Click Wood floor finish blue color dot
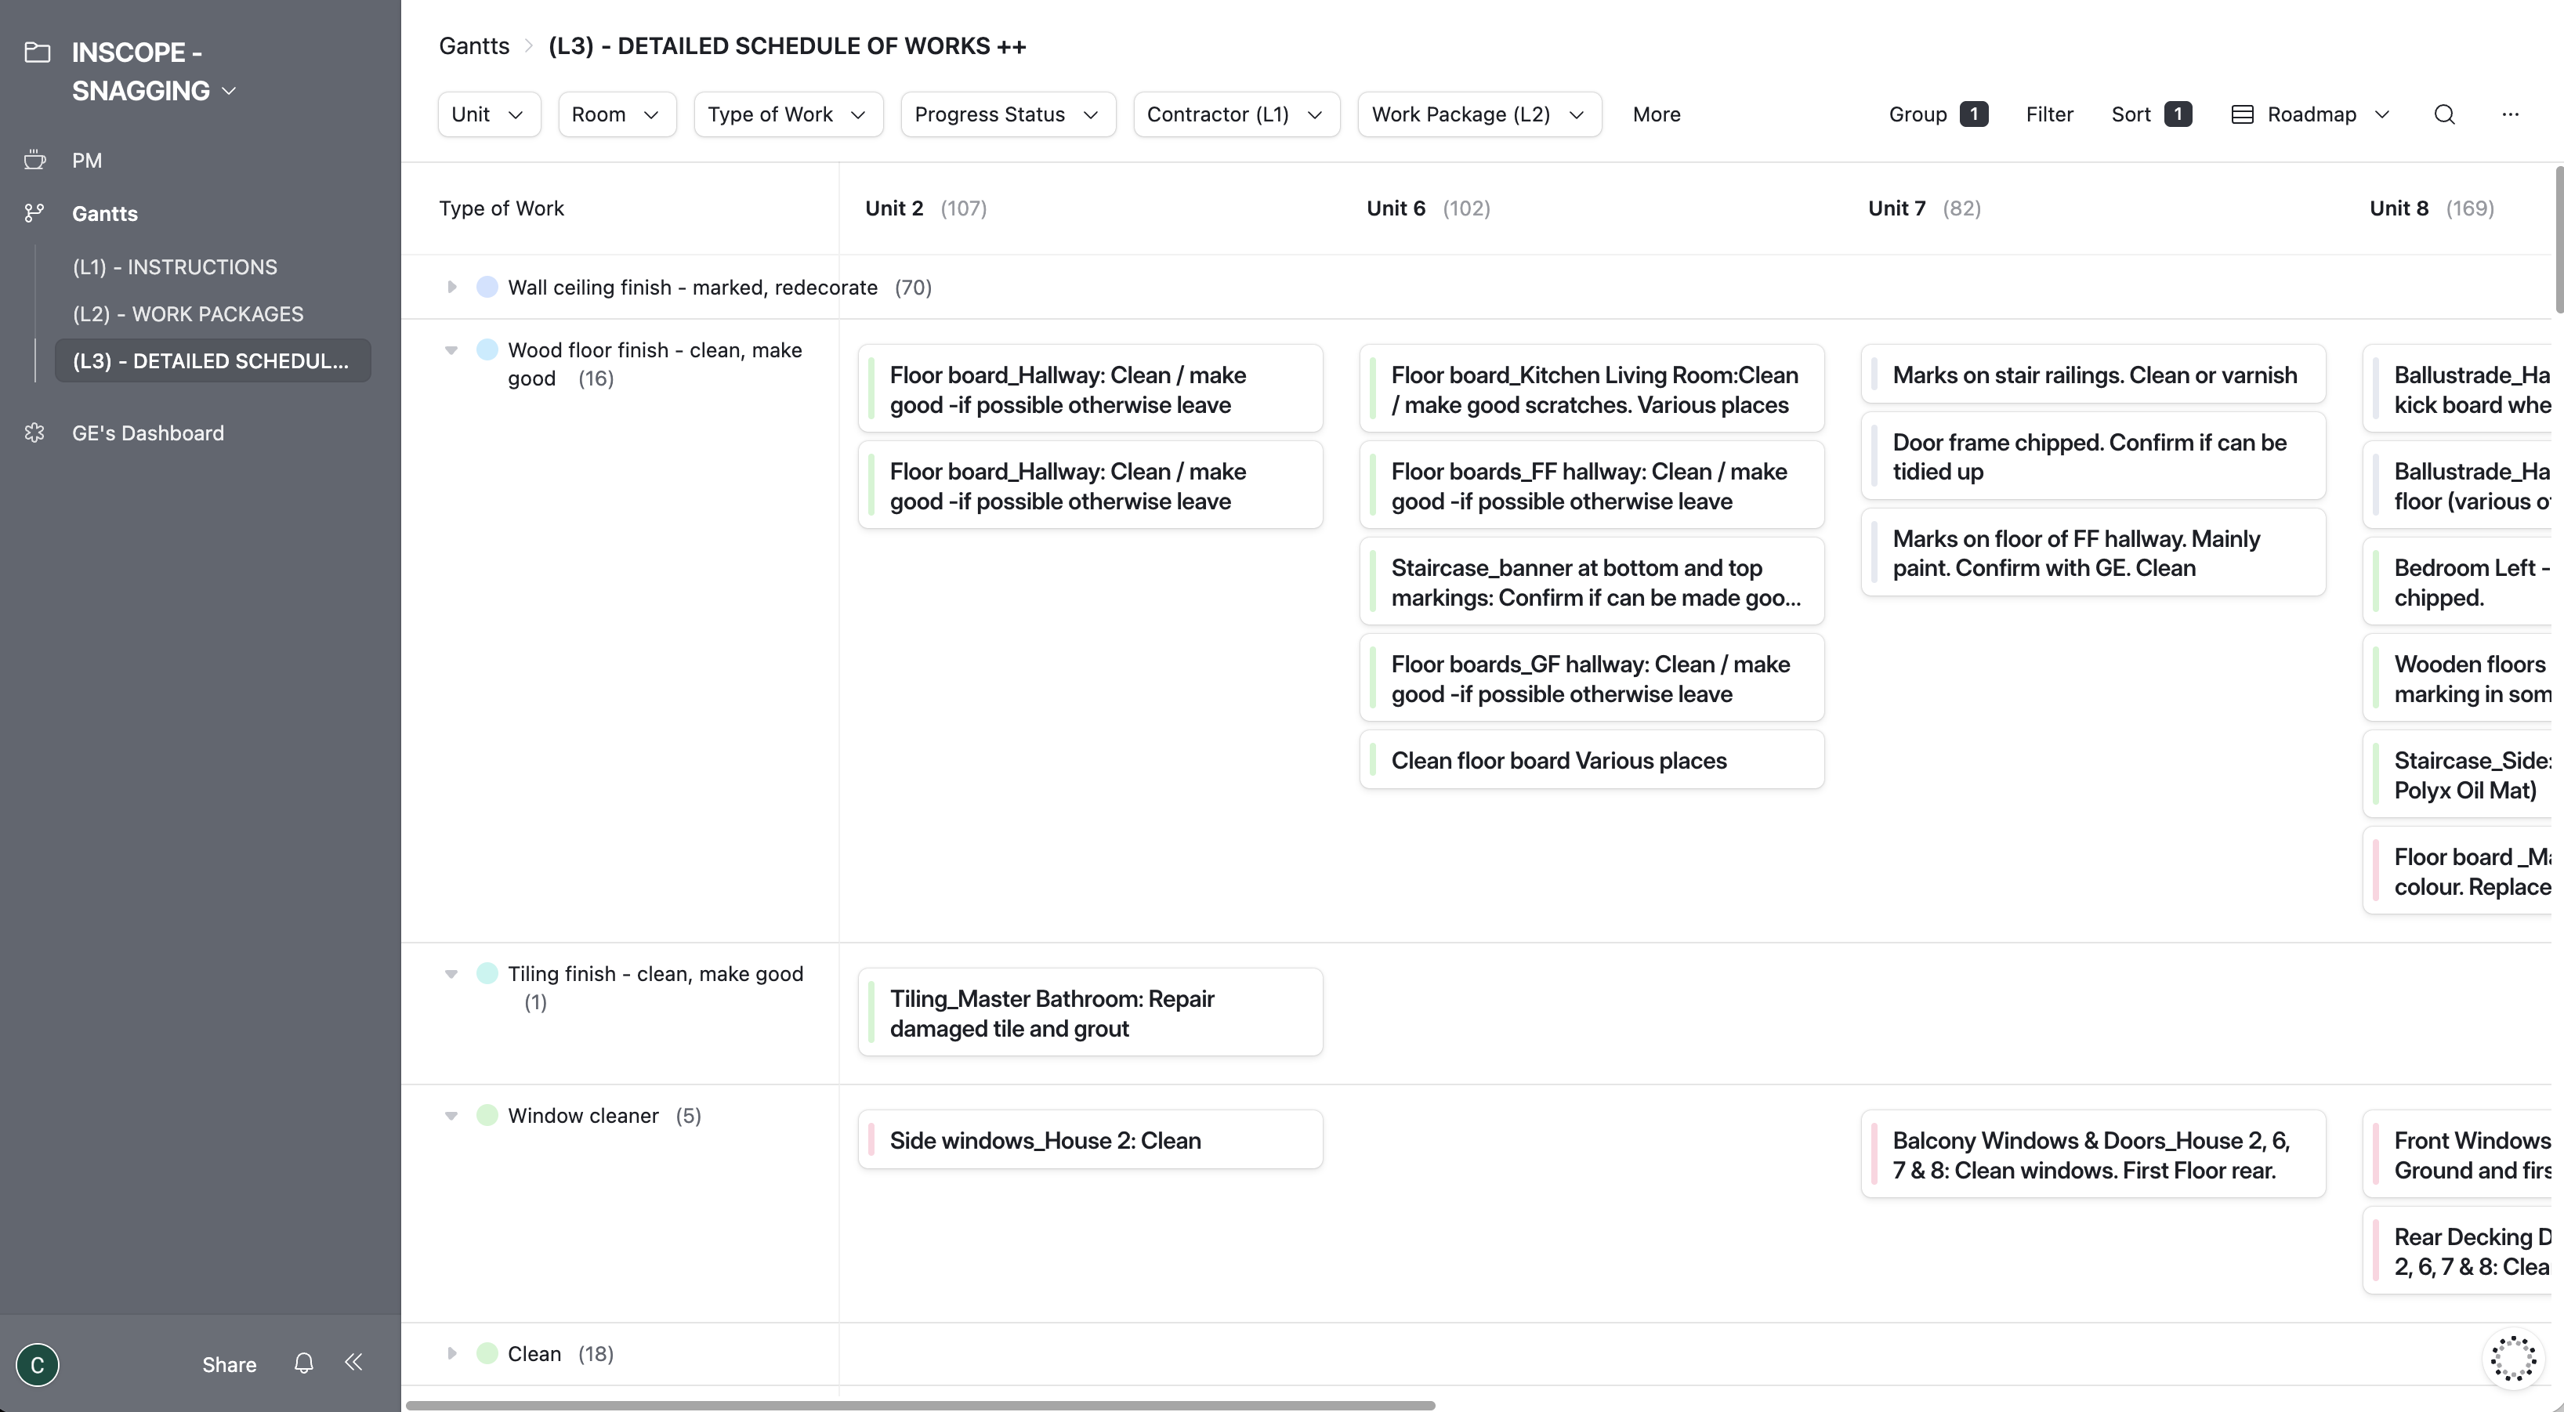 click(x=487, y=350)
